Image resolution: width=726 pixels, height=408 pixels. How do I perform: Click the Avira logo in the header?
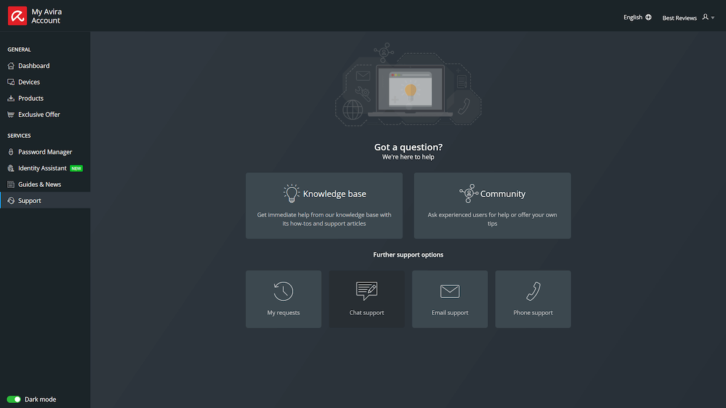pos(16,15)
